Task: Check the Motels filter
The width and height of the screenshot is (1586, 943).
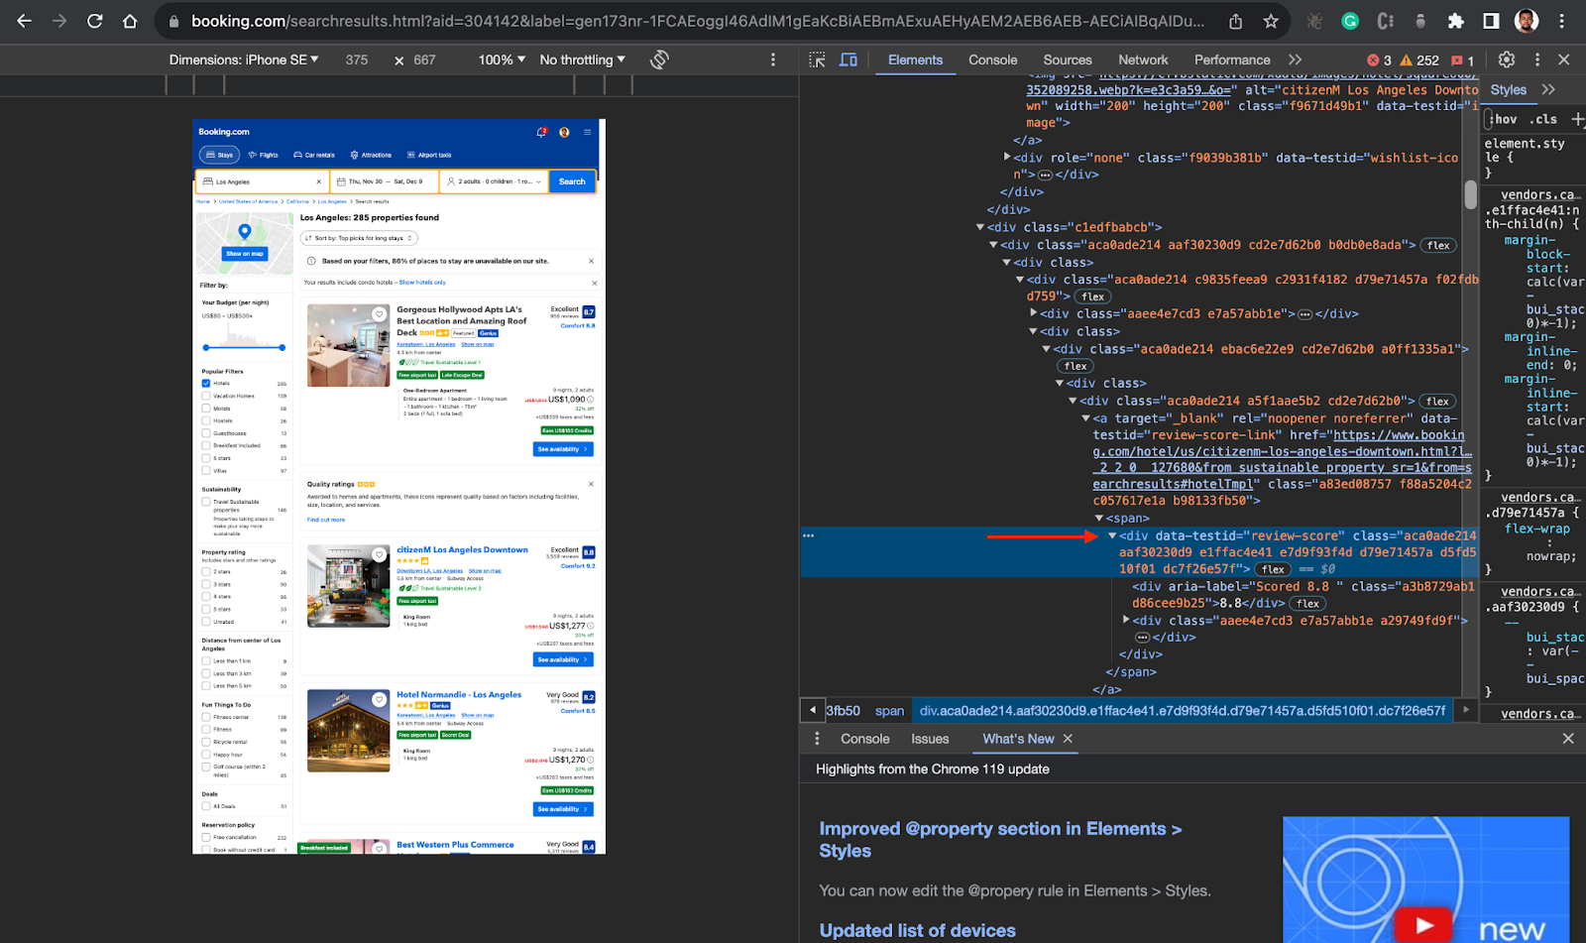Action: [x=206, y=408]
